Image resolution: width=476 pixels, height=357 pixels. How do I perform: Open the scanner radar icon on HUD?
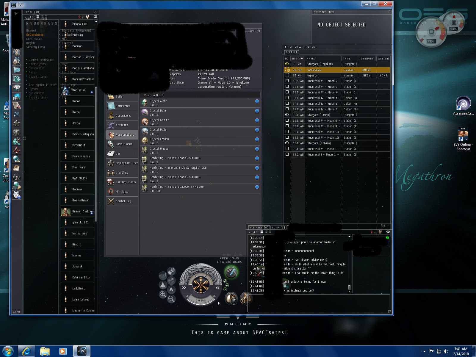pyautogui.click(x=171, y=280)
